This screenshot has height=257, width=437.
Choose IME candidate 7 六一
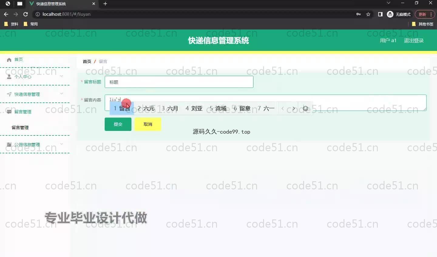(x=266, y=108)
